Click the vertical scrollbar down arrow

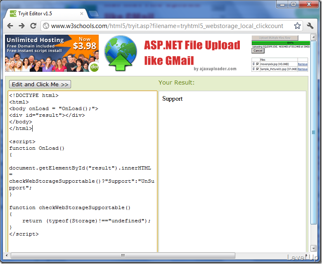click(313, 248)
